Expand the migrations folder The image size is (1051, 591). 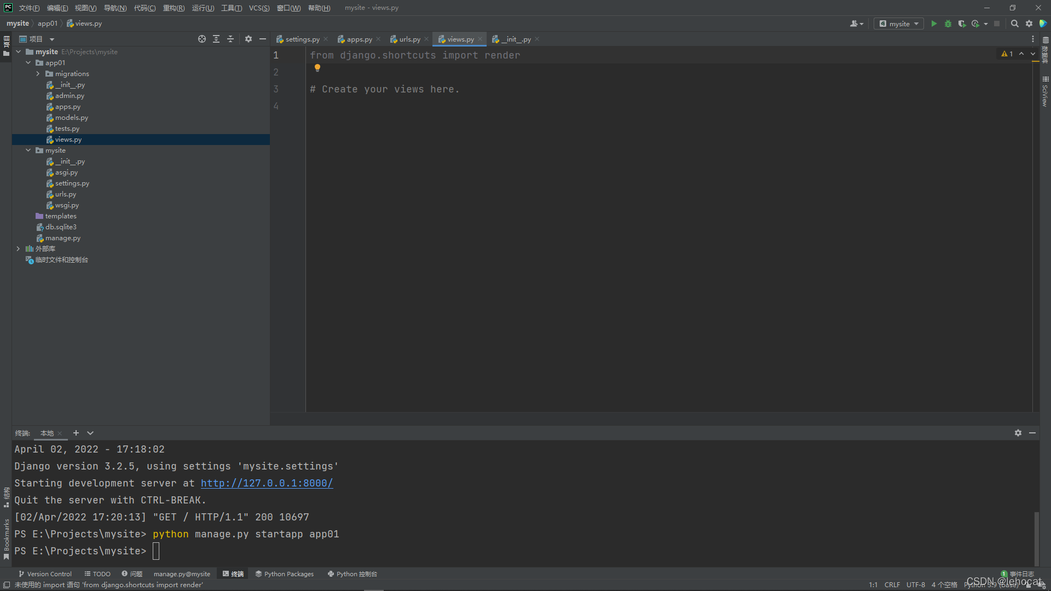[38, 74]
